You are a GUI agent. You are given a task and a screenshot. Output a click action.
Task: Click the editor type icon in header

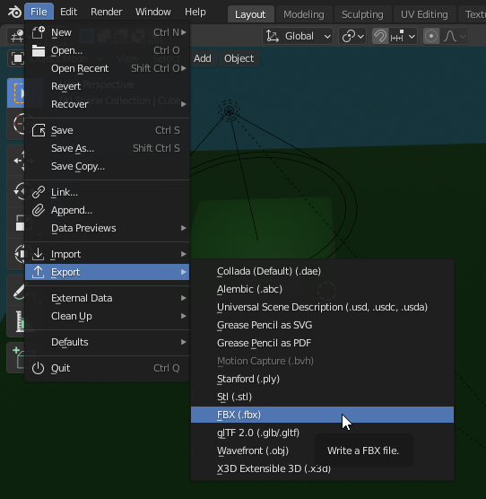(x=16, y=36)
